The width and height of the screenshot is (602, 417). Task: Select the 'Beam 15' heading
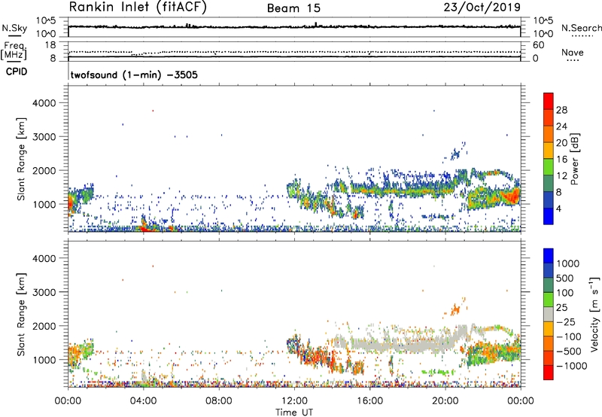pos(293,8)
